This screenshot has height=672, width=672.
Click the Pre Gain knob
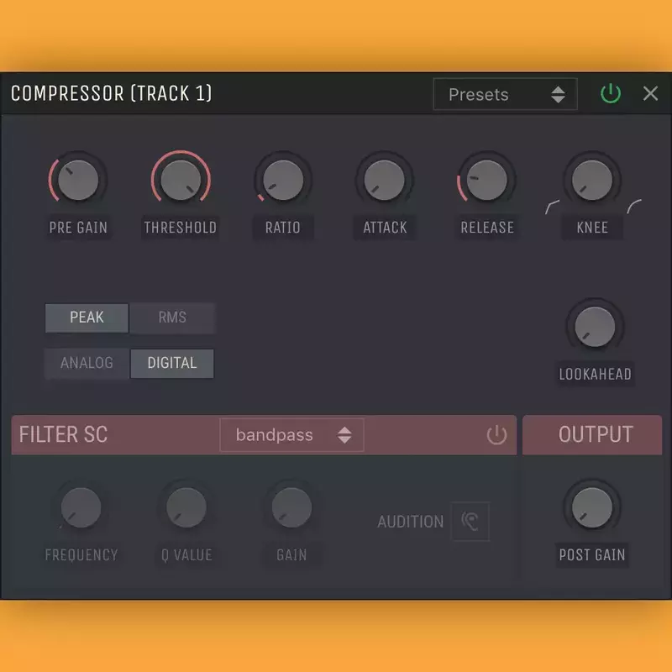[x=78, y=180]
